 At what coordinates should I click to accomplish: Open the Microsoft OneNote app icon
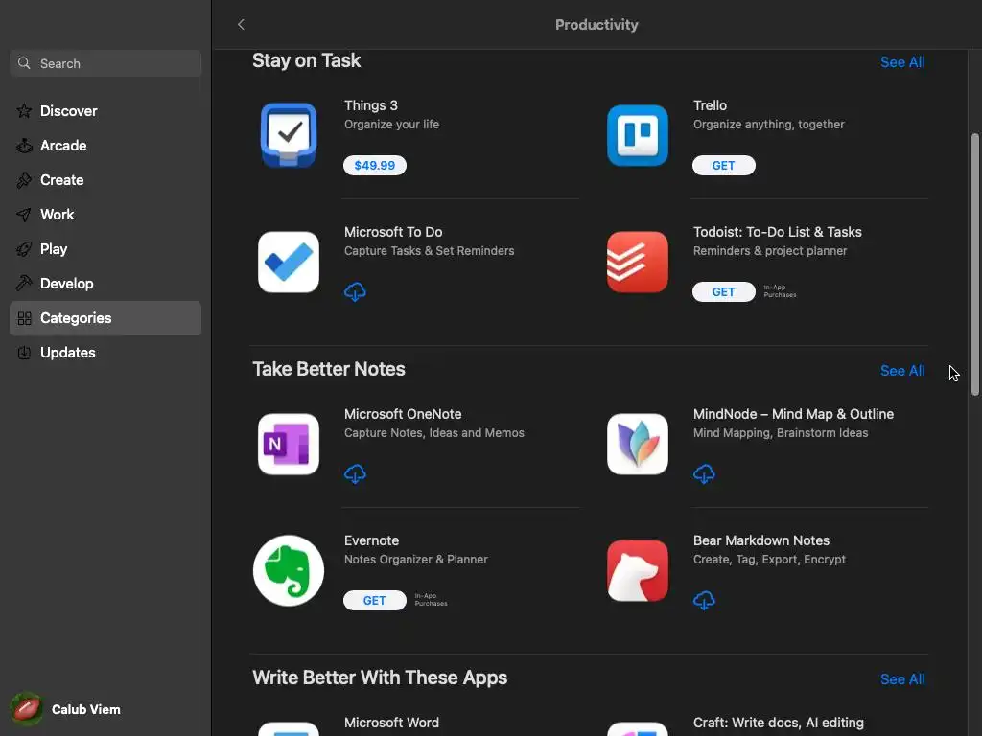(x=288, y=444)
